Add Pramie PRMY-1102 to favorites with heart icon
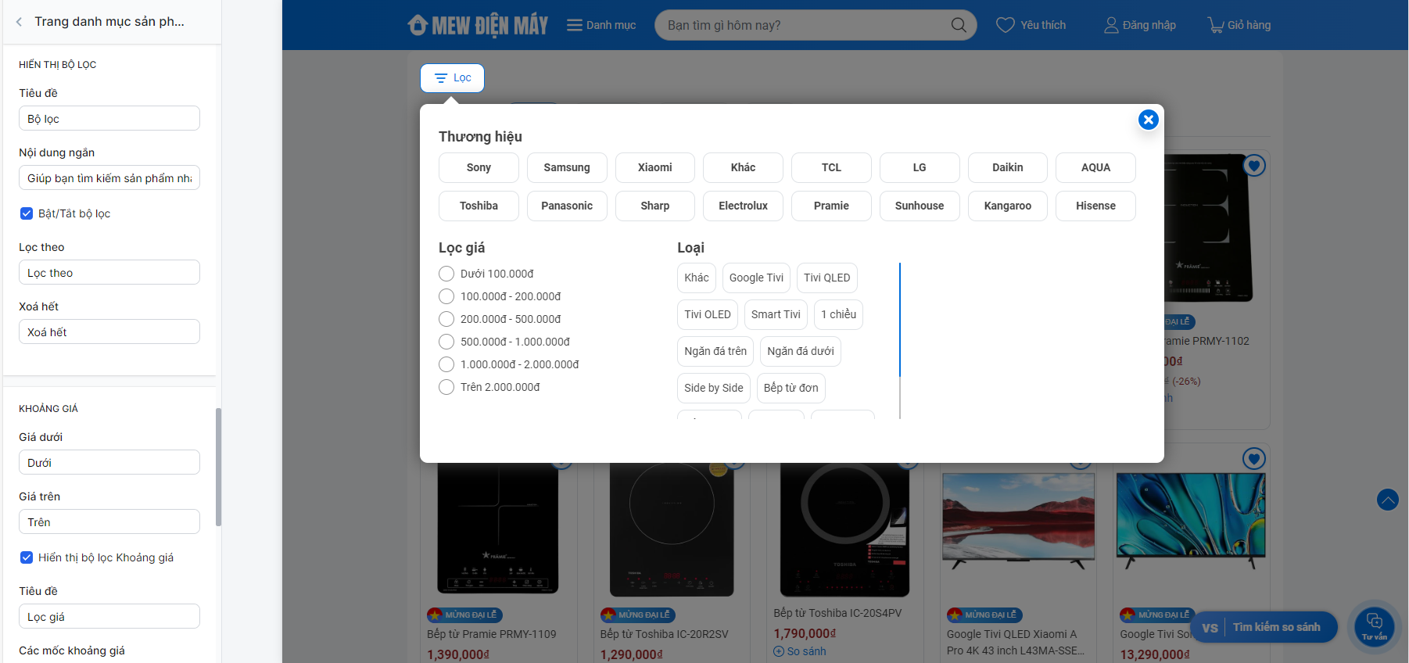The width and height of the screenshot is (1409, 663). point(1254,166)
